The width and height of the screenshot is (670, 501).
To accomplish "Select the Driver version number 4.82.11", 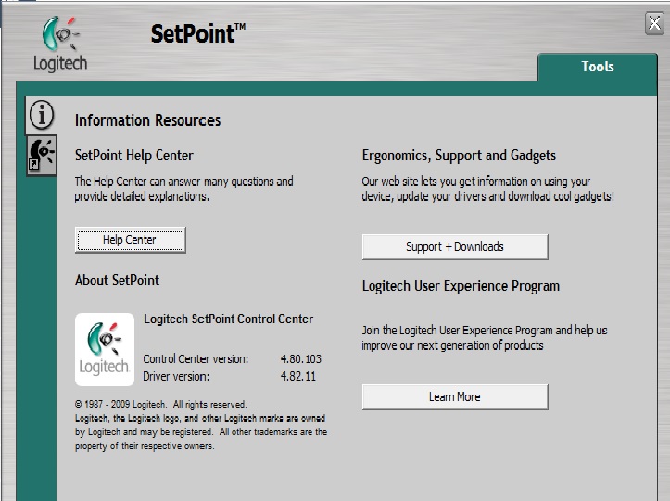I will click(x=298, y=376).
